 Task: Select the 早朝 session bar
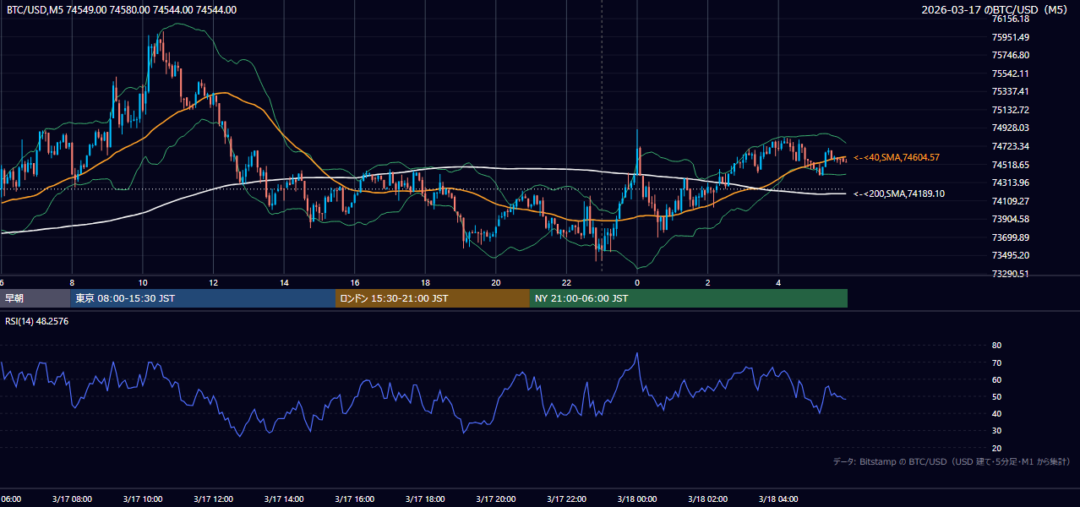35,298
